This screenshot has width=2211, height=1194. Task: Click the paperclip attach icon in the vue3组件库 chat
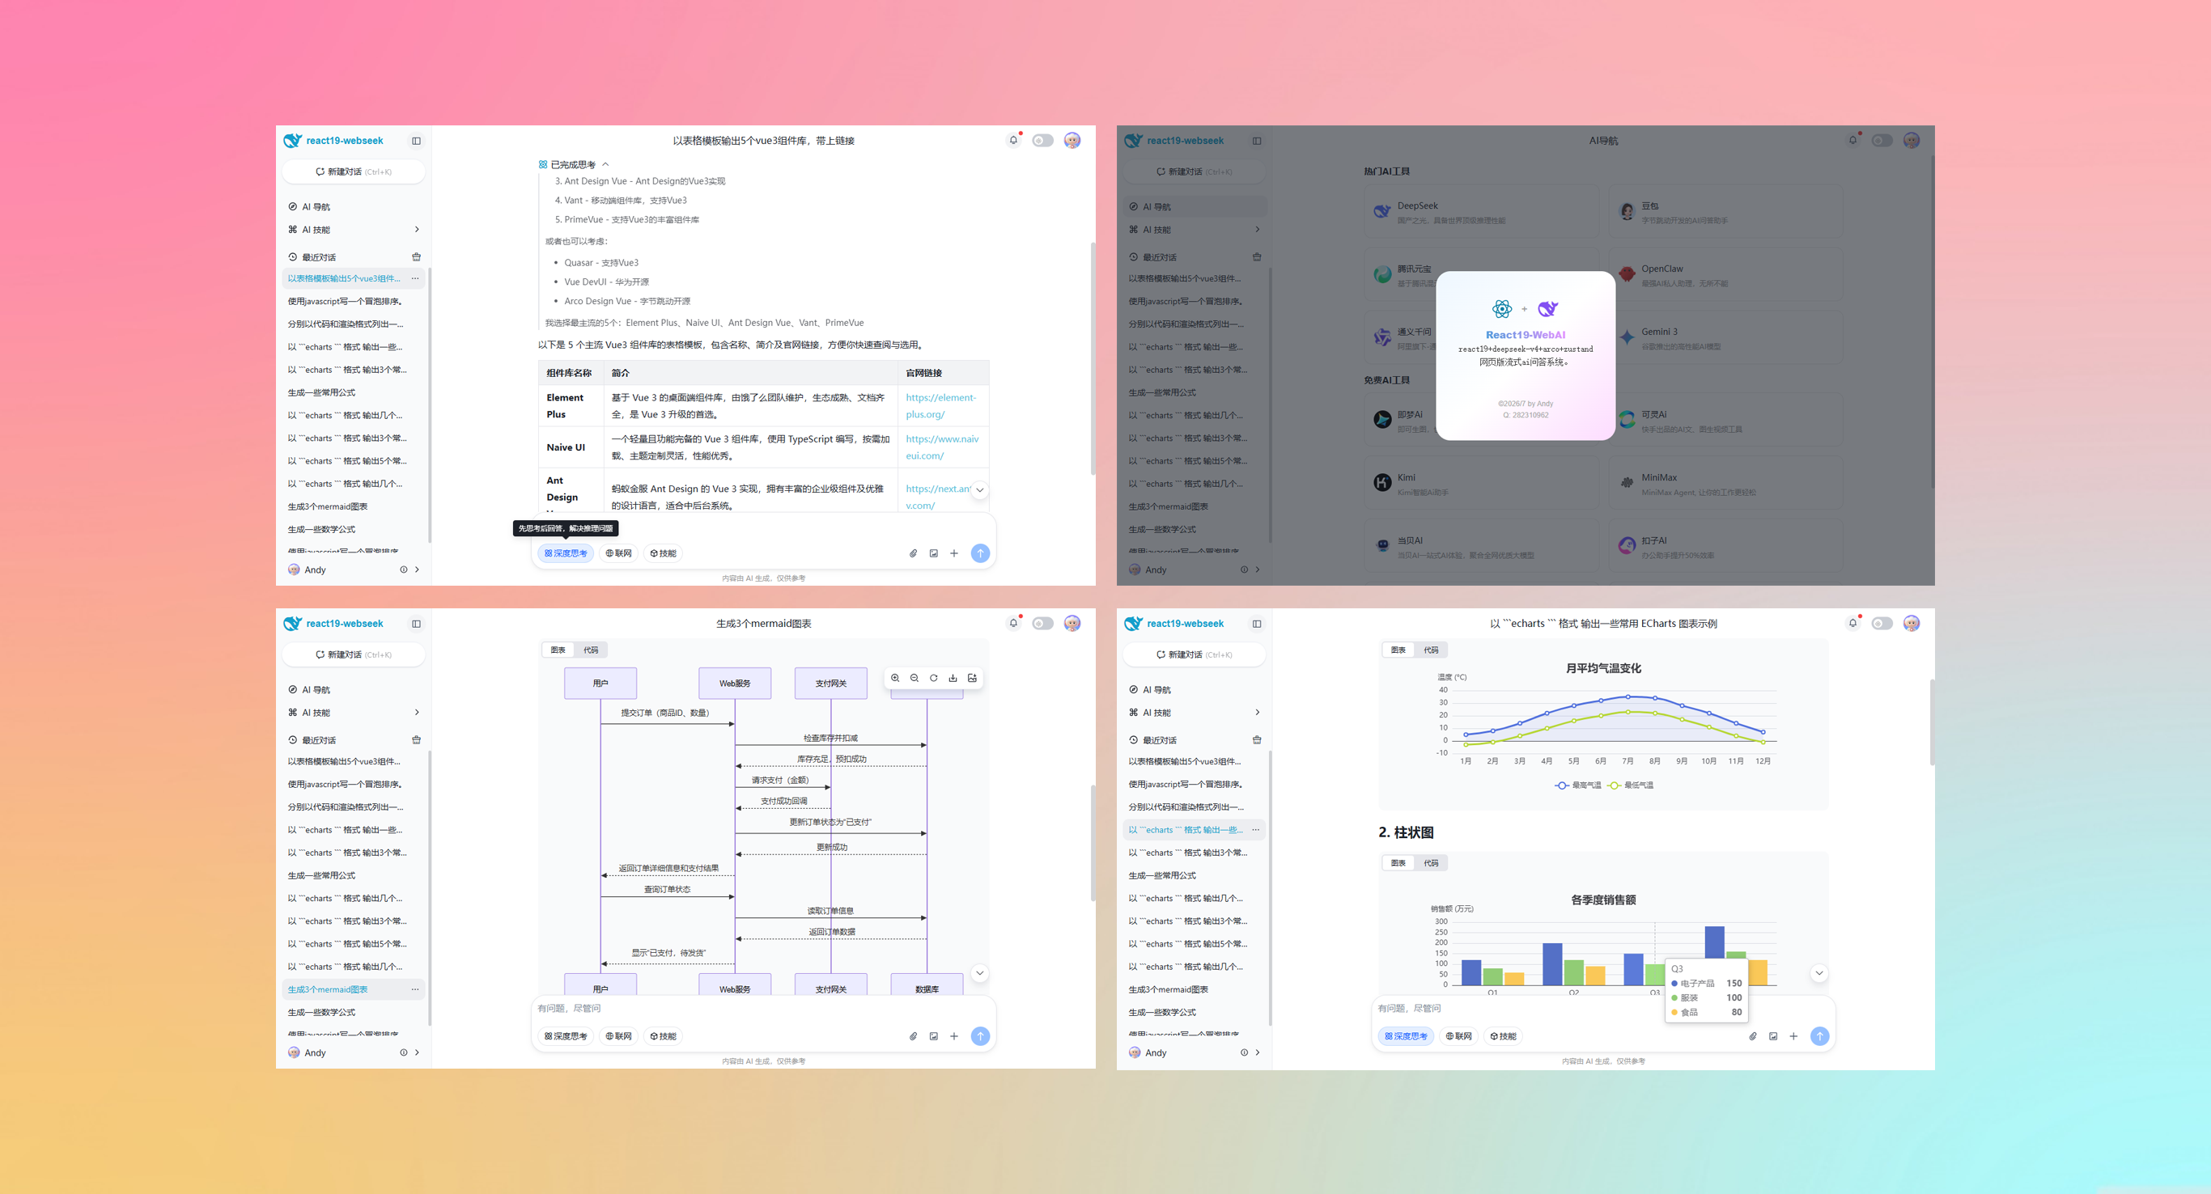point(913,553)
